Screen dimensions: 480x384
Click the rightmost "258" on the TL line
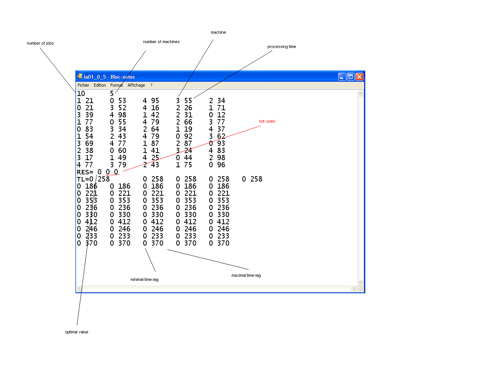click(x=256, y=179)
